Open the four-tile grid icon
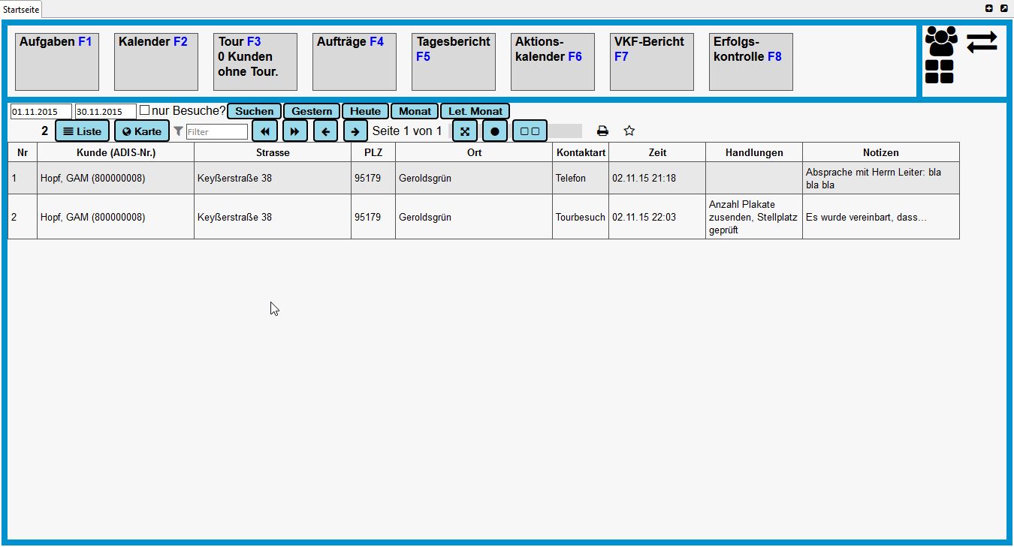 pos(939,72)
